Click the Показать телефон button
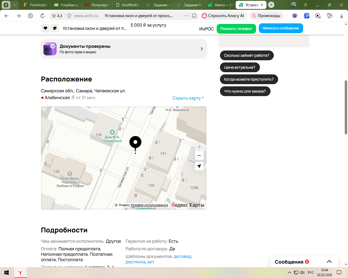Image resolution: width=348 pixels, height=278 pixels. pyautogui.click(x=236, y=29)
